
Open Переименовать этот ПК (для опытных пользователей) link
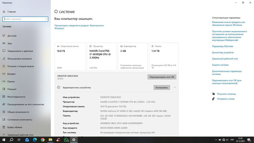pos(227,82)
